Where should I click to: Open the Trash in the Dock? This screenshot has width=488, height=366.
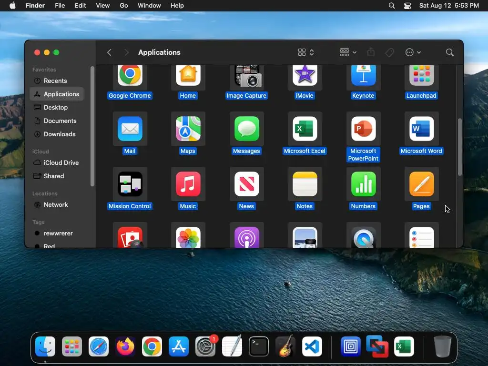click(443, 346)
